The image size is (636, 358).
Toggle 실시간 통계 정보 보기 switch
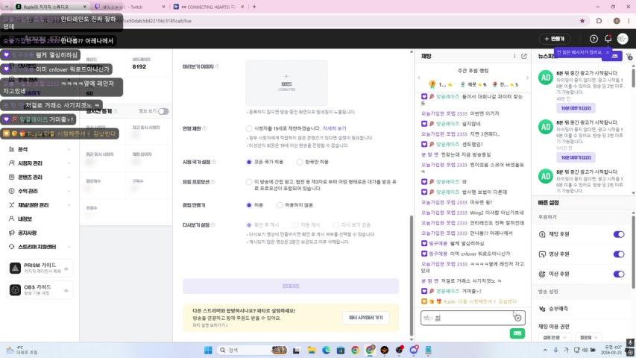[x=163, y=111]
